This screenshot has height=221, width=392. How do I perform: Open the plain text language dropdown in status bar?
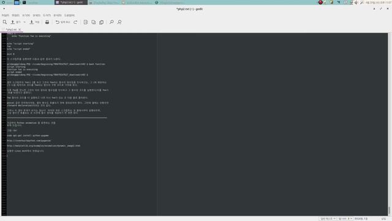point(328,219)
